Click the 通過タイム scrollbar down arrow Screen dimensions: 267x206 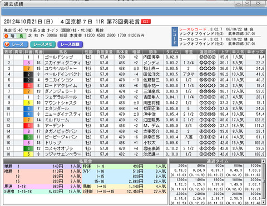264,203
